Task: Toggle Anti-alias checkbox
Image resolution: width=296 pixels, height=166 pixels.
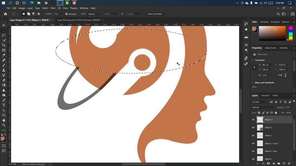Action: coord(67,14)
